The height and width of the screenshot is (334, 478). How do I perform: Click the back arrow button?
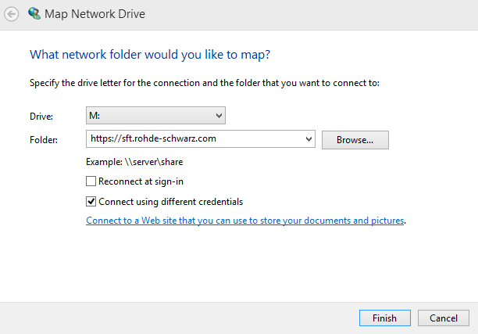click(x=12, y=14)
